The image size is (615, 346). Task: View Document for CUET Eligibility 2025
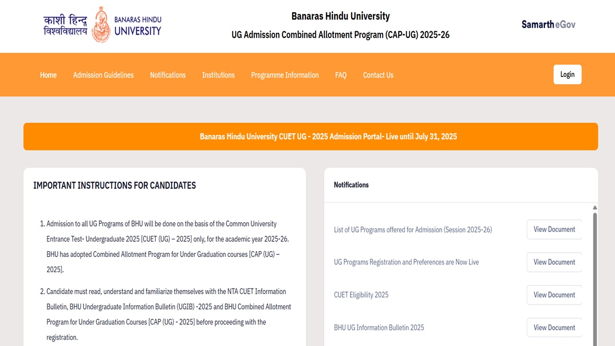coord(554,295)
